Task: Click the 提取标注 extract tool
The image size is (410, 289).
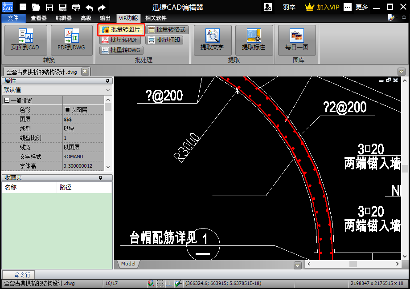Action: tap(254, 40)
